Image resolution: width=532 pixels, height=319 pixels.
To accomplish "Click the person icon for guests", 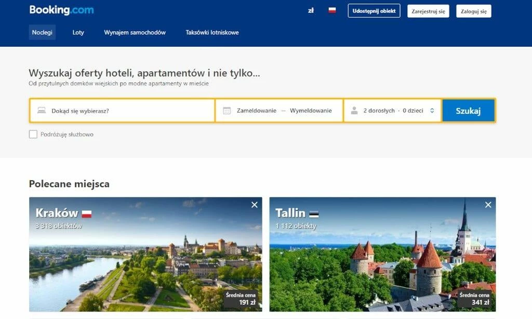I will coord(354,110).
